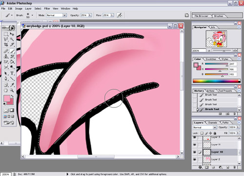Click the foreground color swatch in toolbox
Image resolution: width=244 pixels, height=176 pixels.
pos(7,99)
